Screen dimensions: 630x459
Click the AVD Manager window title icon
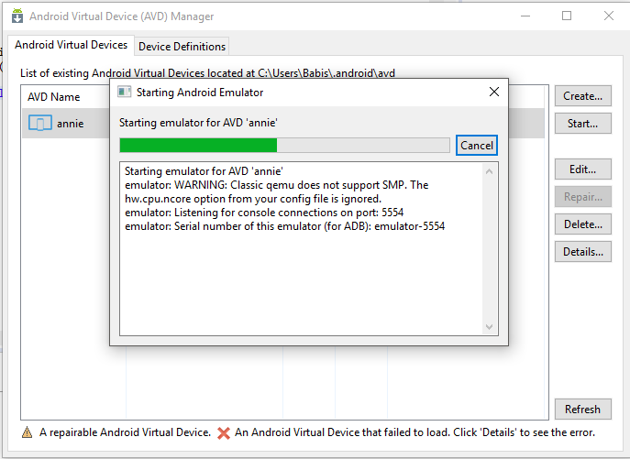click(17, 16)
